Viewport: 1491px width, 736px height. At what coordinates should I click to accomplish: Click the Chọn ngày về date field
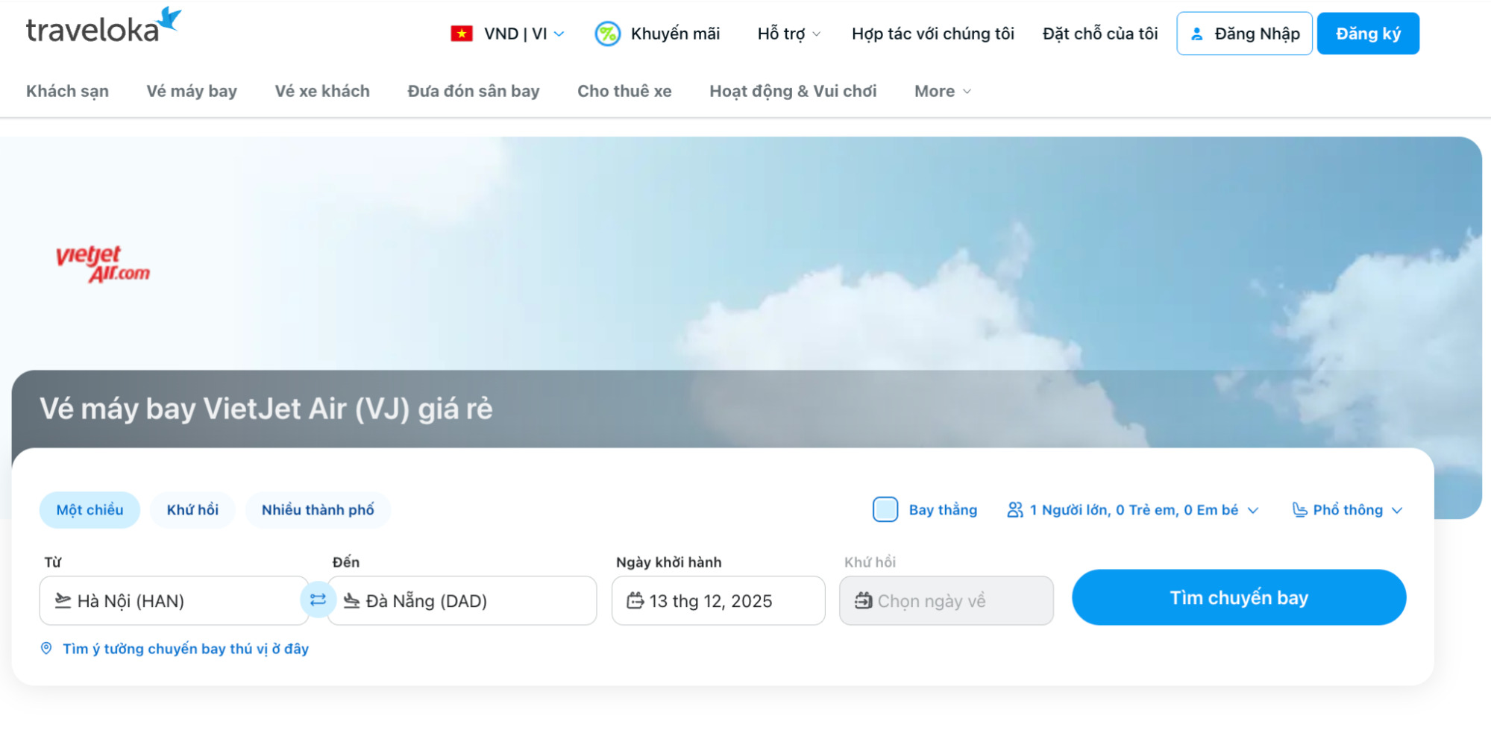(946, 600)
